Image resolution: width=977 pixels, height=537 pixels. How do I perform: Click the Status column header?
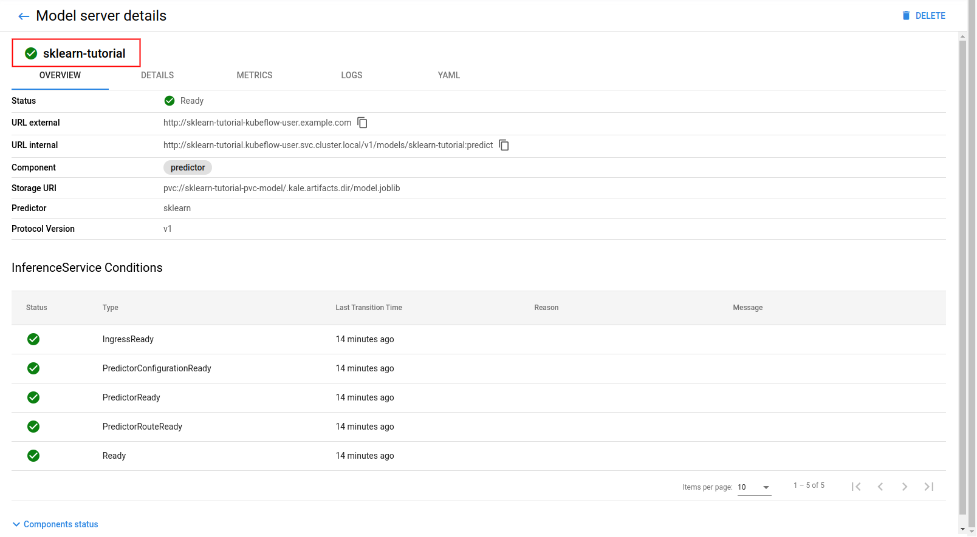tap(36, 308)
